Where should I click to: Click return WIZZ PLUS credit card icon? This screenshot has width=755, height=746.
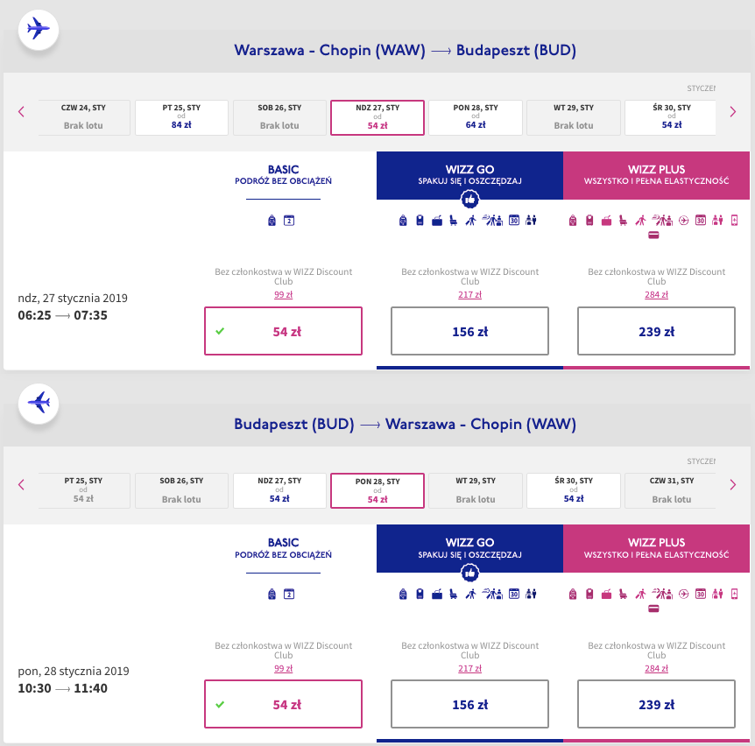(653, 609)
